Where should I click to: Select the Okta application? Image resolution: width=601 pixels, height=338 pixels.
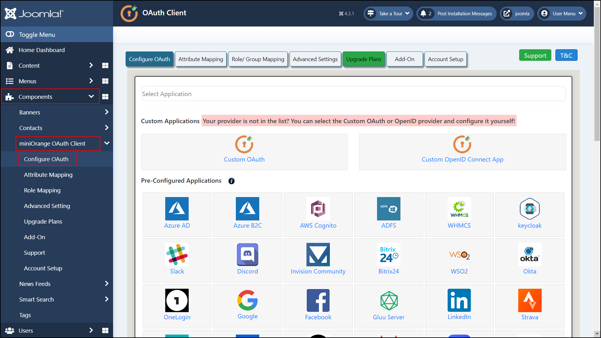(530, 260)
